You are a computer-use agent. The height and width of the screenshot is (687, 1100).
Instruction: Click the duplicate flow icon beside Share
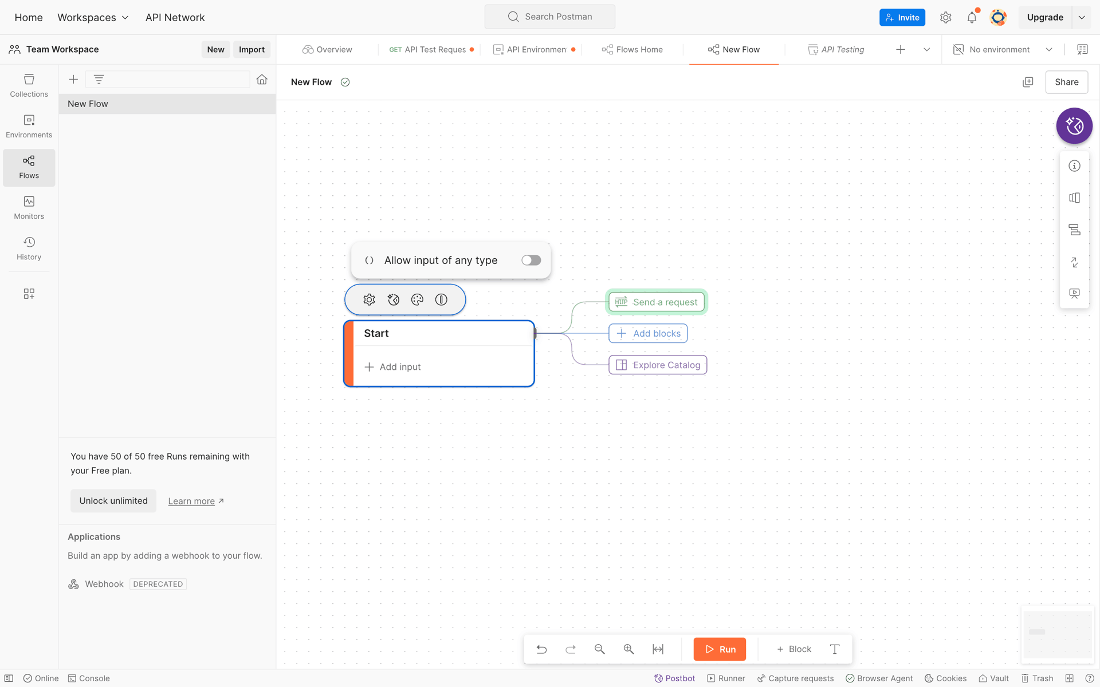pyautogui.click(x=1028, y=82)
